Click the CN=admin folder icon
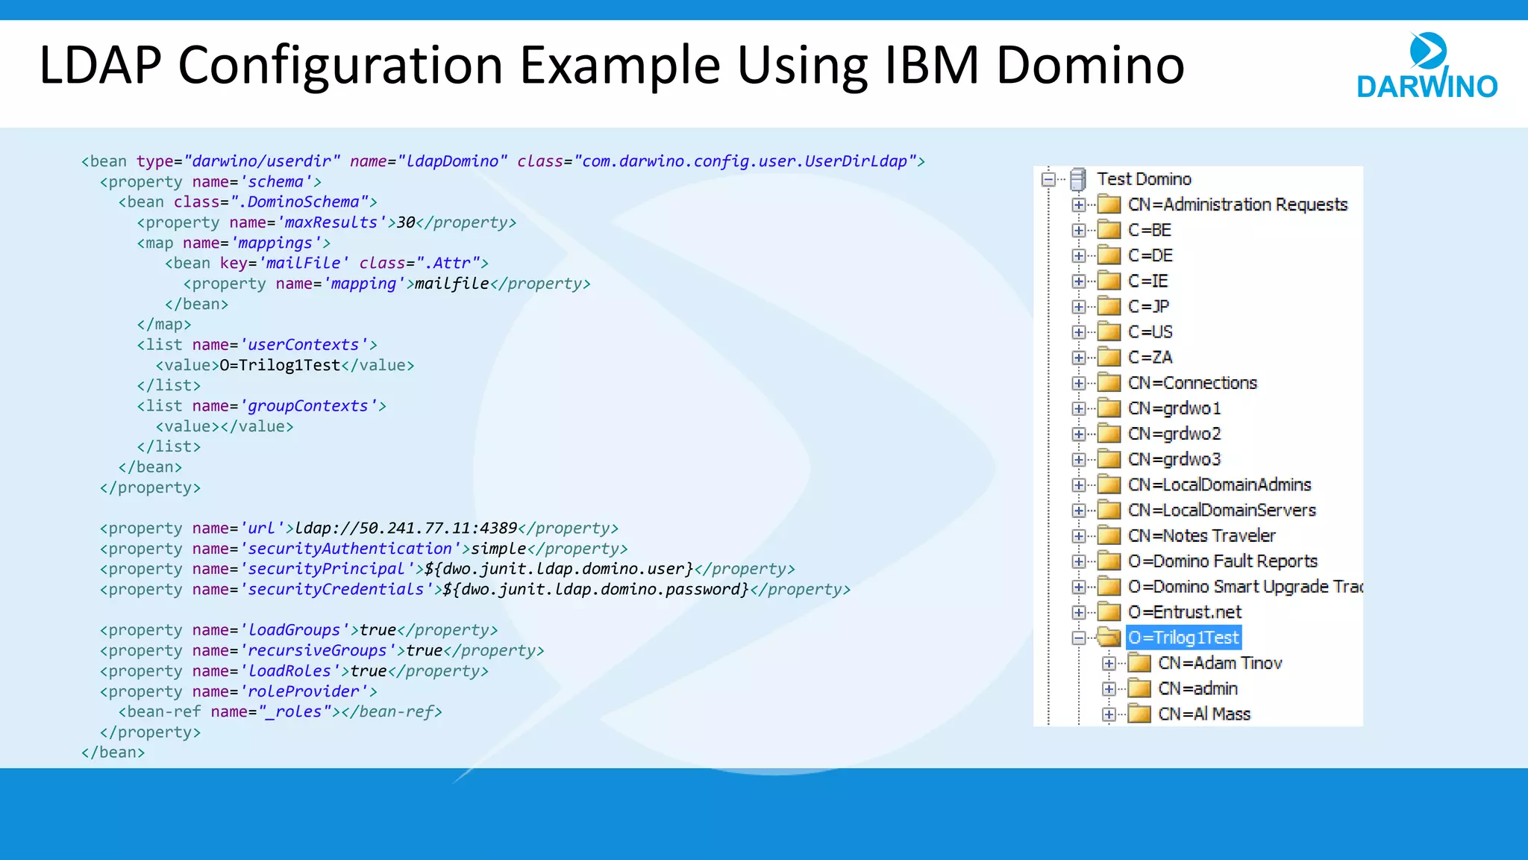Screen dimensions: 1528x860 pyautogui.click(x=1139, y=688)
